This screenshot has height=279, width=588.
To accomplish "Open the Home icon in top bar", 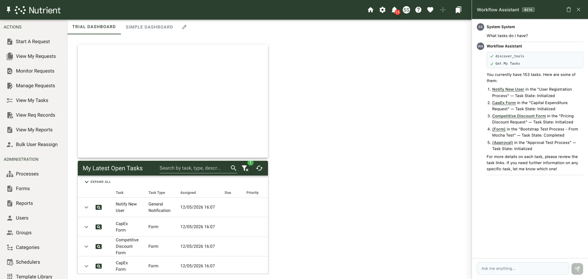I will 371,10.
